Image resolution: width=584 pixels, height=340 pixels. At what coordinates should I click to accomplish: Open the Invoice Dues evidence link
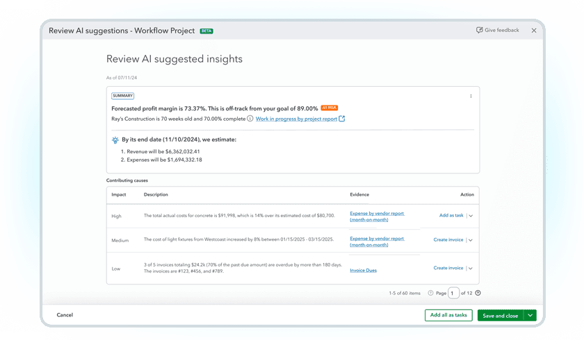coord(363,271)
